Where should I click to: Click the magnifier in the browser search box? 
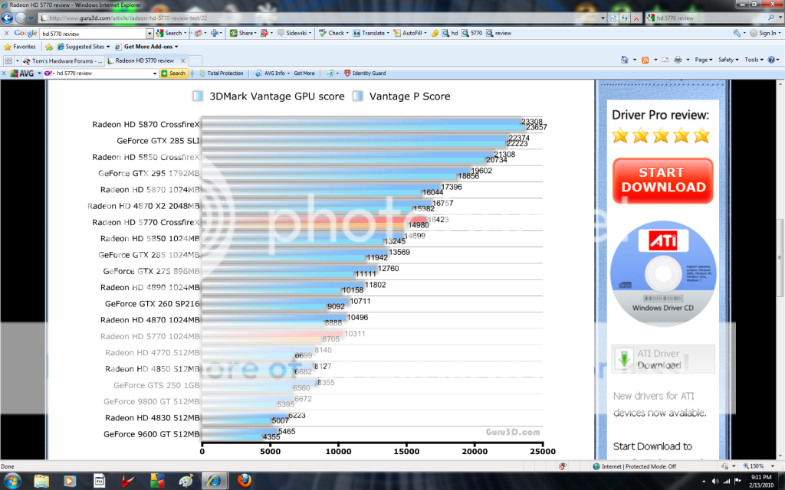coord(771,18)
